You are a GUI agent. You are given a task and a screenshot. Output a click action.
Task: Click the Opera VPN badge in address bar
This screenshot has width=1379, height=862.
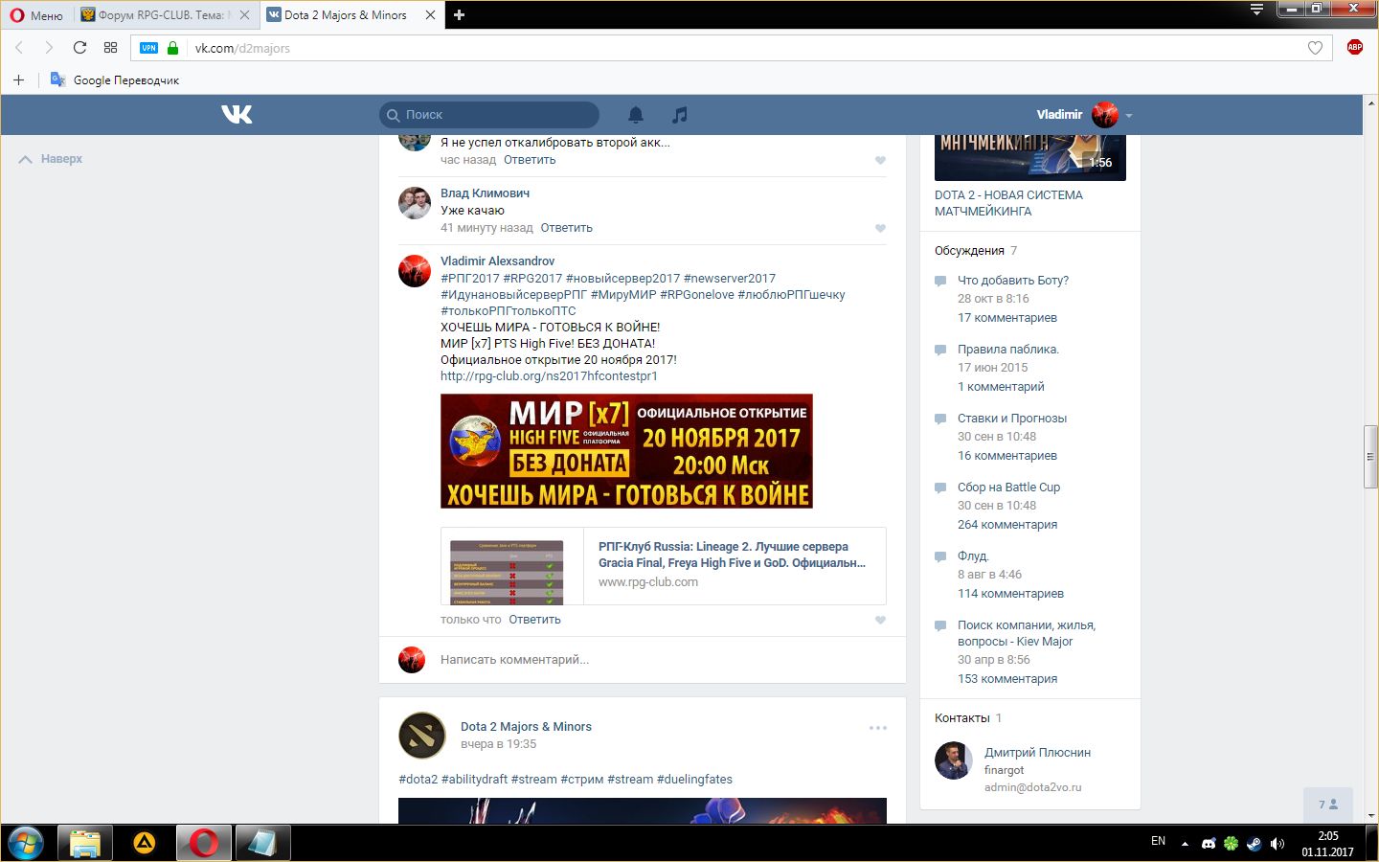tap(148, 48)
